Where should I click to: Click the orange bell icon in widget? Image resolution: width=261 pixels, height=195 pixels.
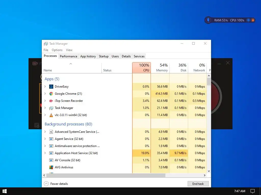tap(253, 20)
